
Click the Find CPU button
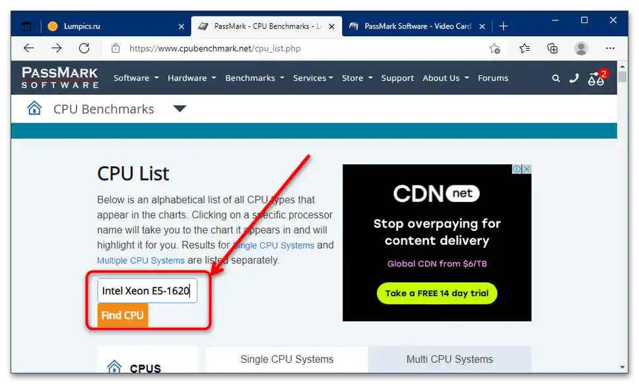(123, 315)
